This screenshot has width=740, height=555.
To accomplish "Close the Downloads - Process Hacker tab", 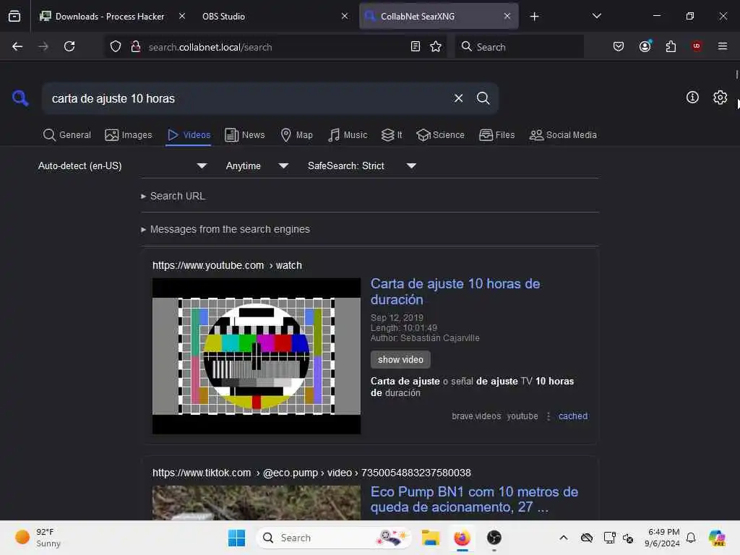I will pos(181,16).
